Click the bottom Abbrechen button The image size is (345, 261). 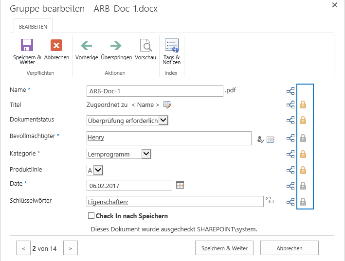290,248
